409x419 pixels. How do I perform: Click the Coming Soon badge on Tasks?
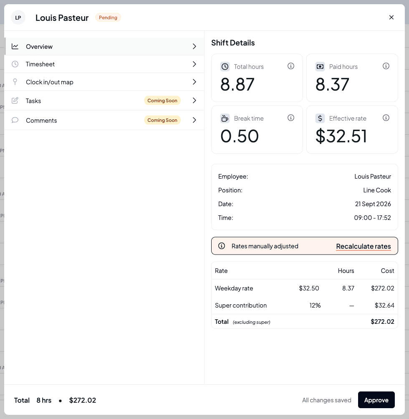pyautogui.click(x=162, y=101)
